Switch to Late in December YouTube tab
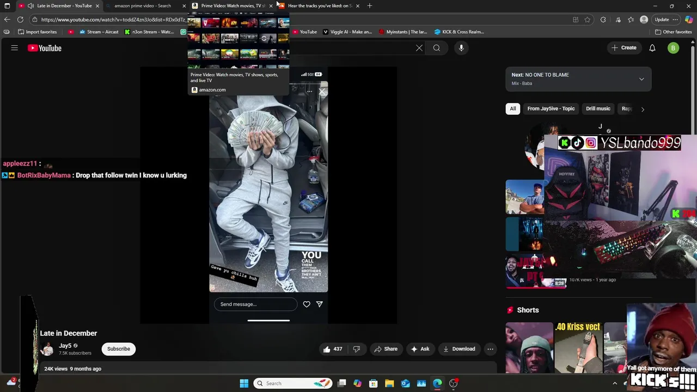 pos(60,5)
